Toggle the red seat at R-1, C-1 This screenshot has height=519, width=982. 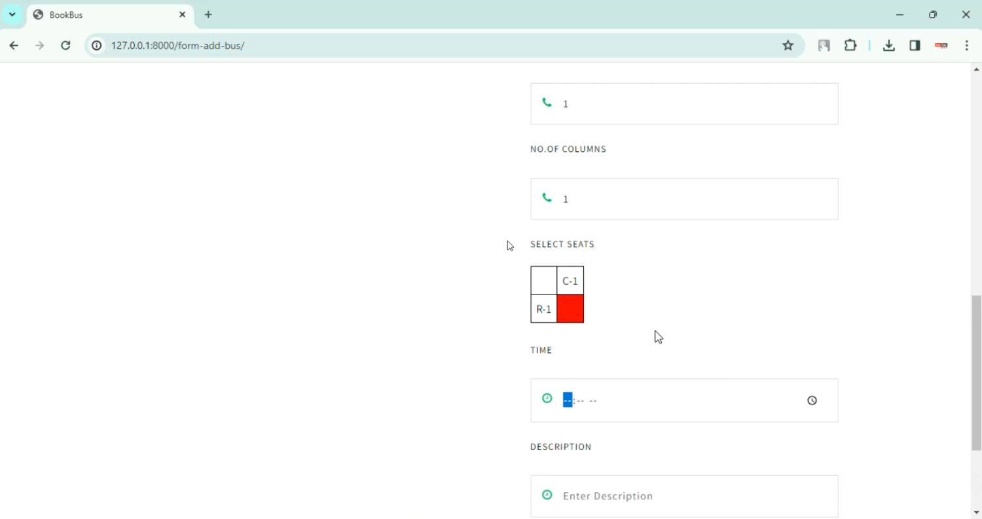pos(570,308)
